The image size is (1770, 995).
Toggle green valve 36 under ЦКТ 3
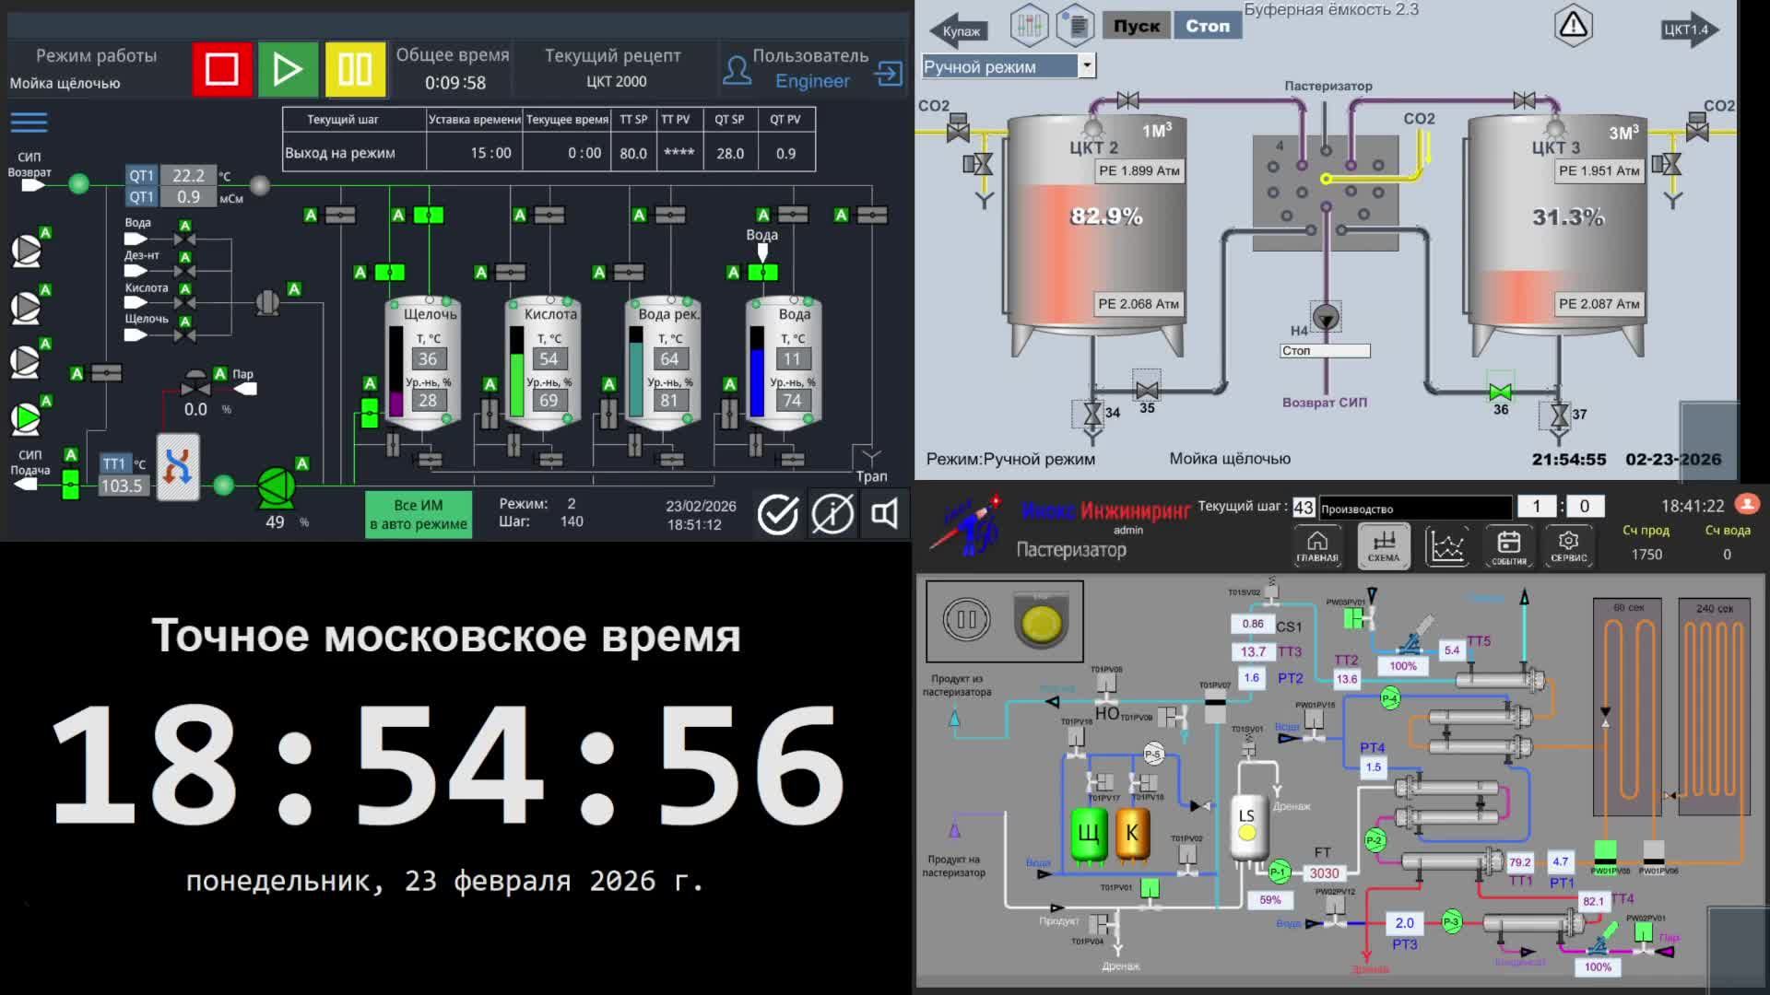pyautogui.click(x=1500, y=392)
